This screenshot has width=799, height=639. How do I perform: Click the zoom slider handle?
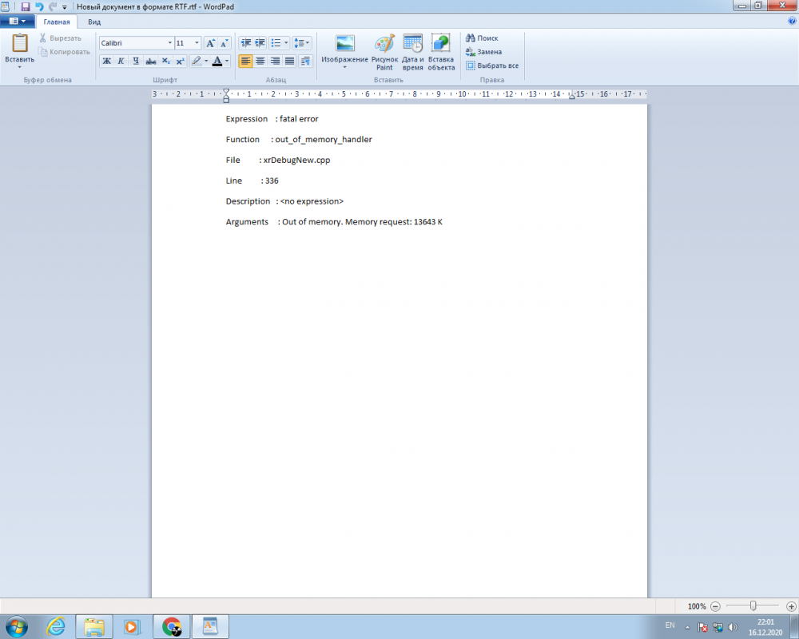(x=753, y=606)
